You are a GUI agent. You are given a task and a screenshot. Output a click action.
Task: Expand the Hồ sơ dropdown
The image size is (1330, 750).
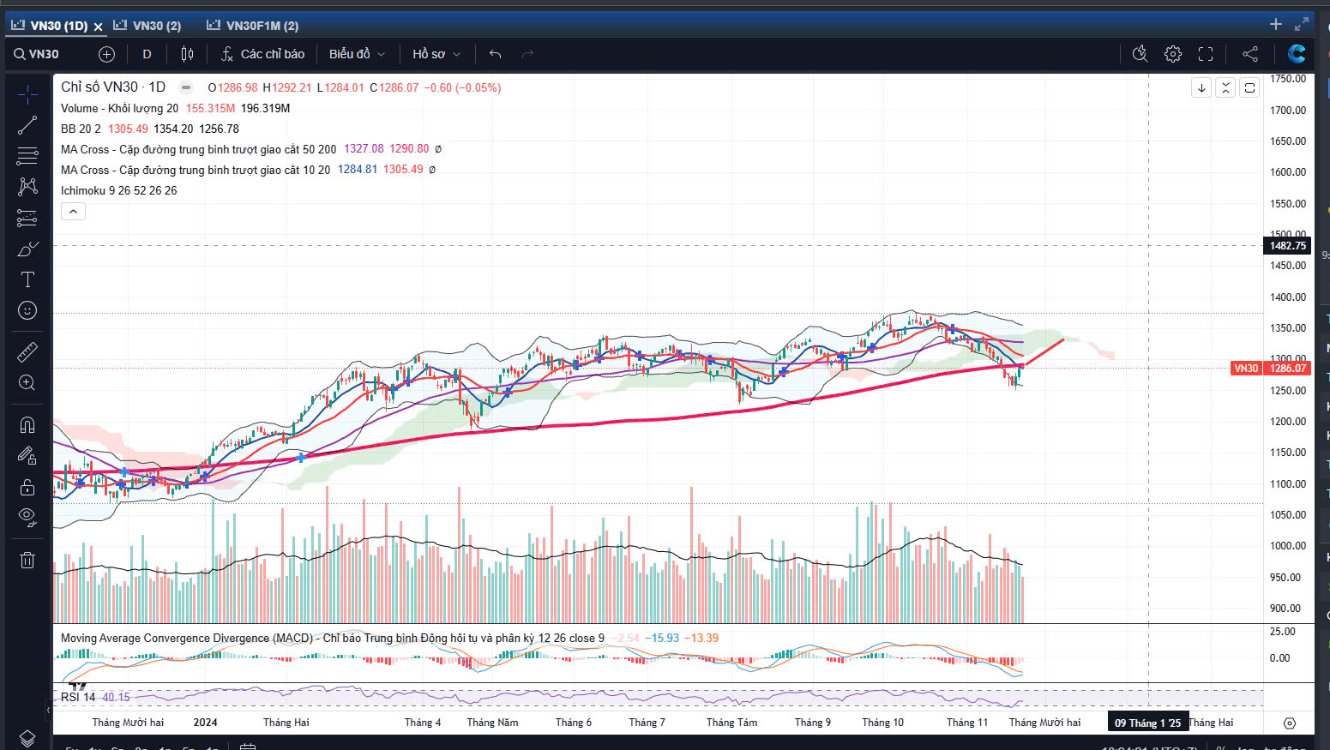pos(436,54)
